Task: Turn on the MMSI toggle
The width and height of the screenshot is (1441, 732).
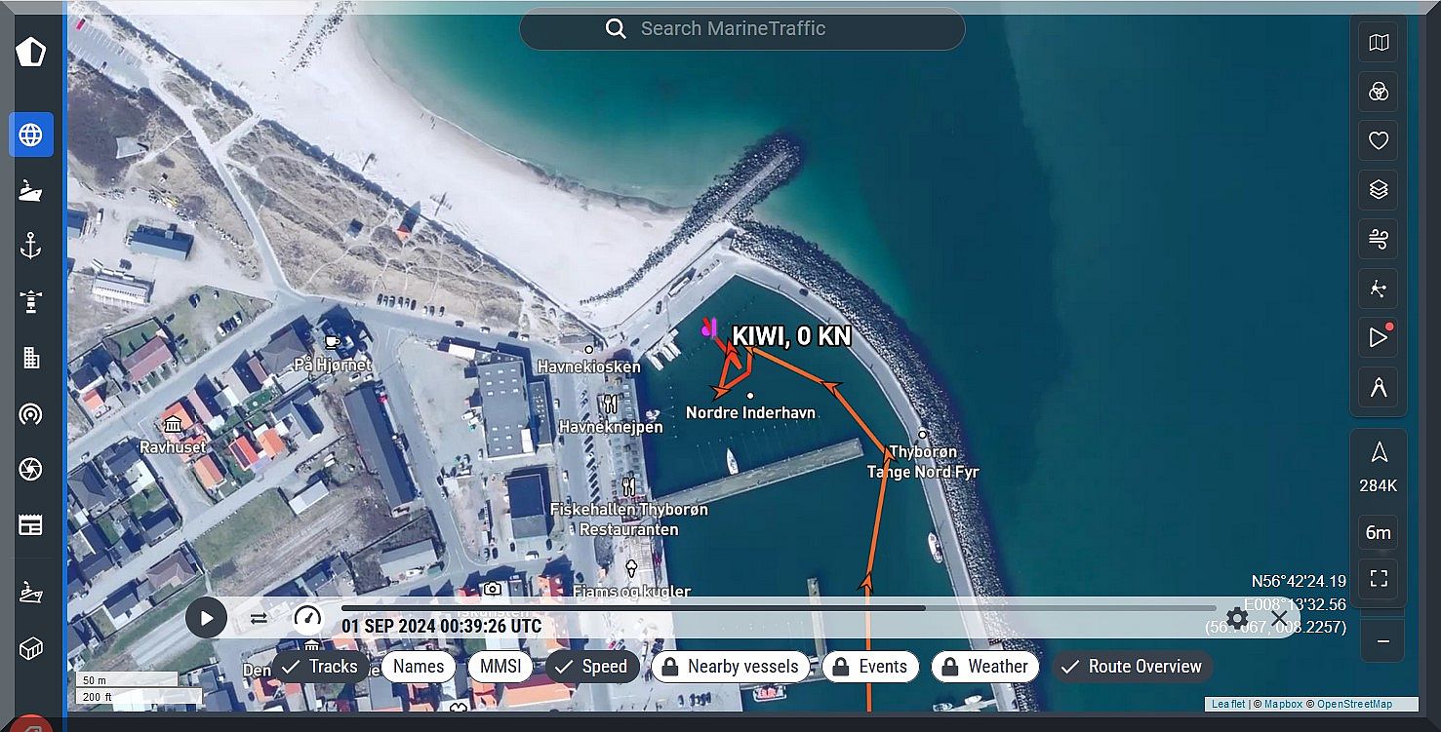Action: tap(500, 667)
